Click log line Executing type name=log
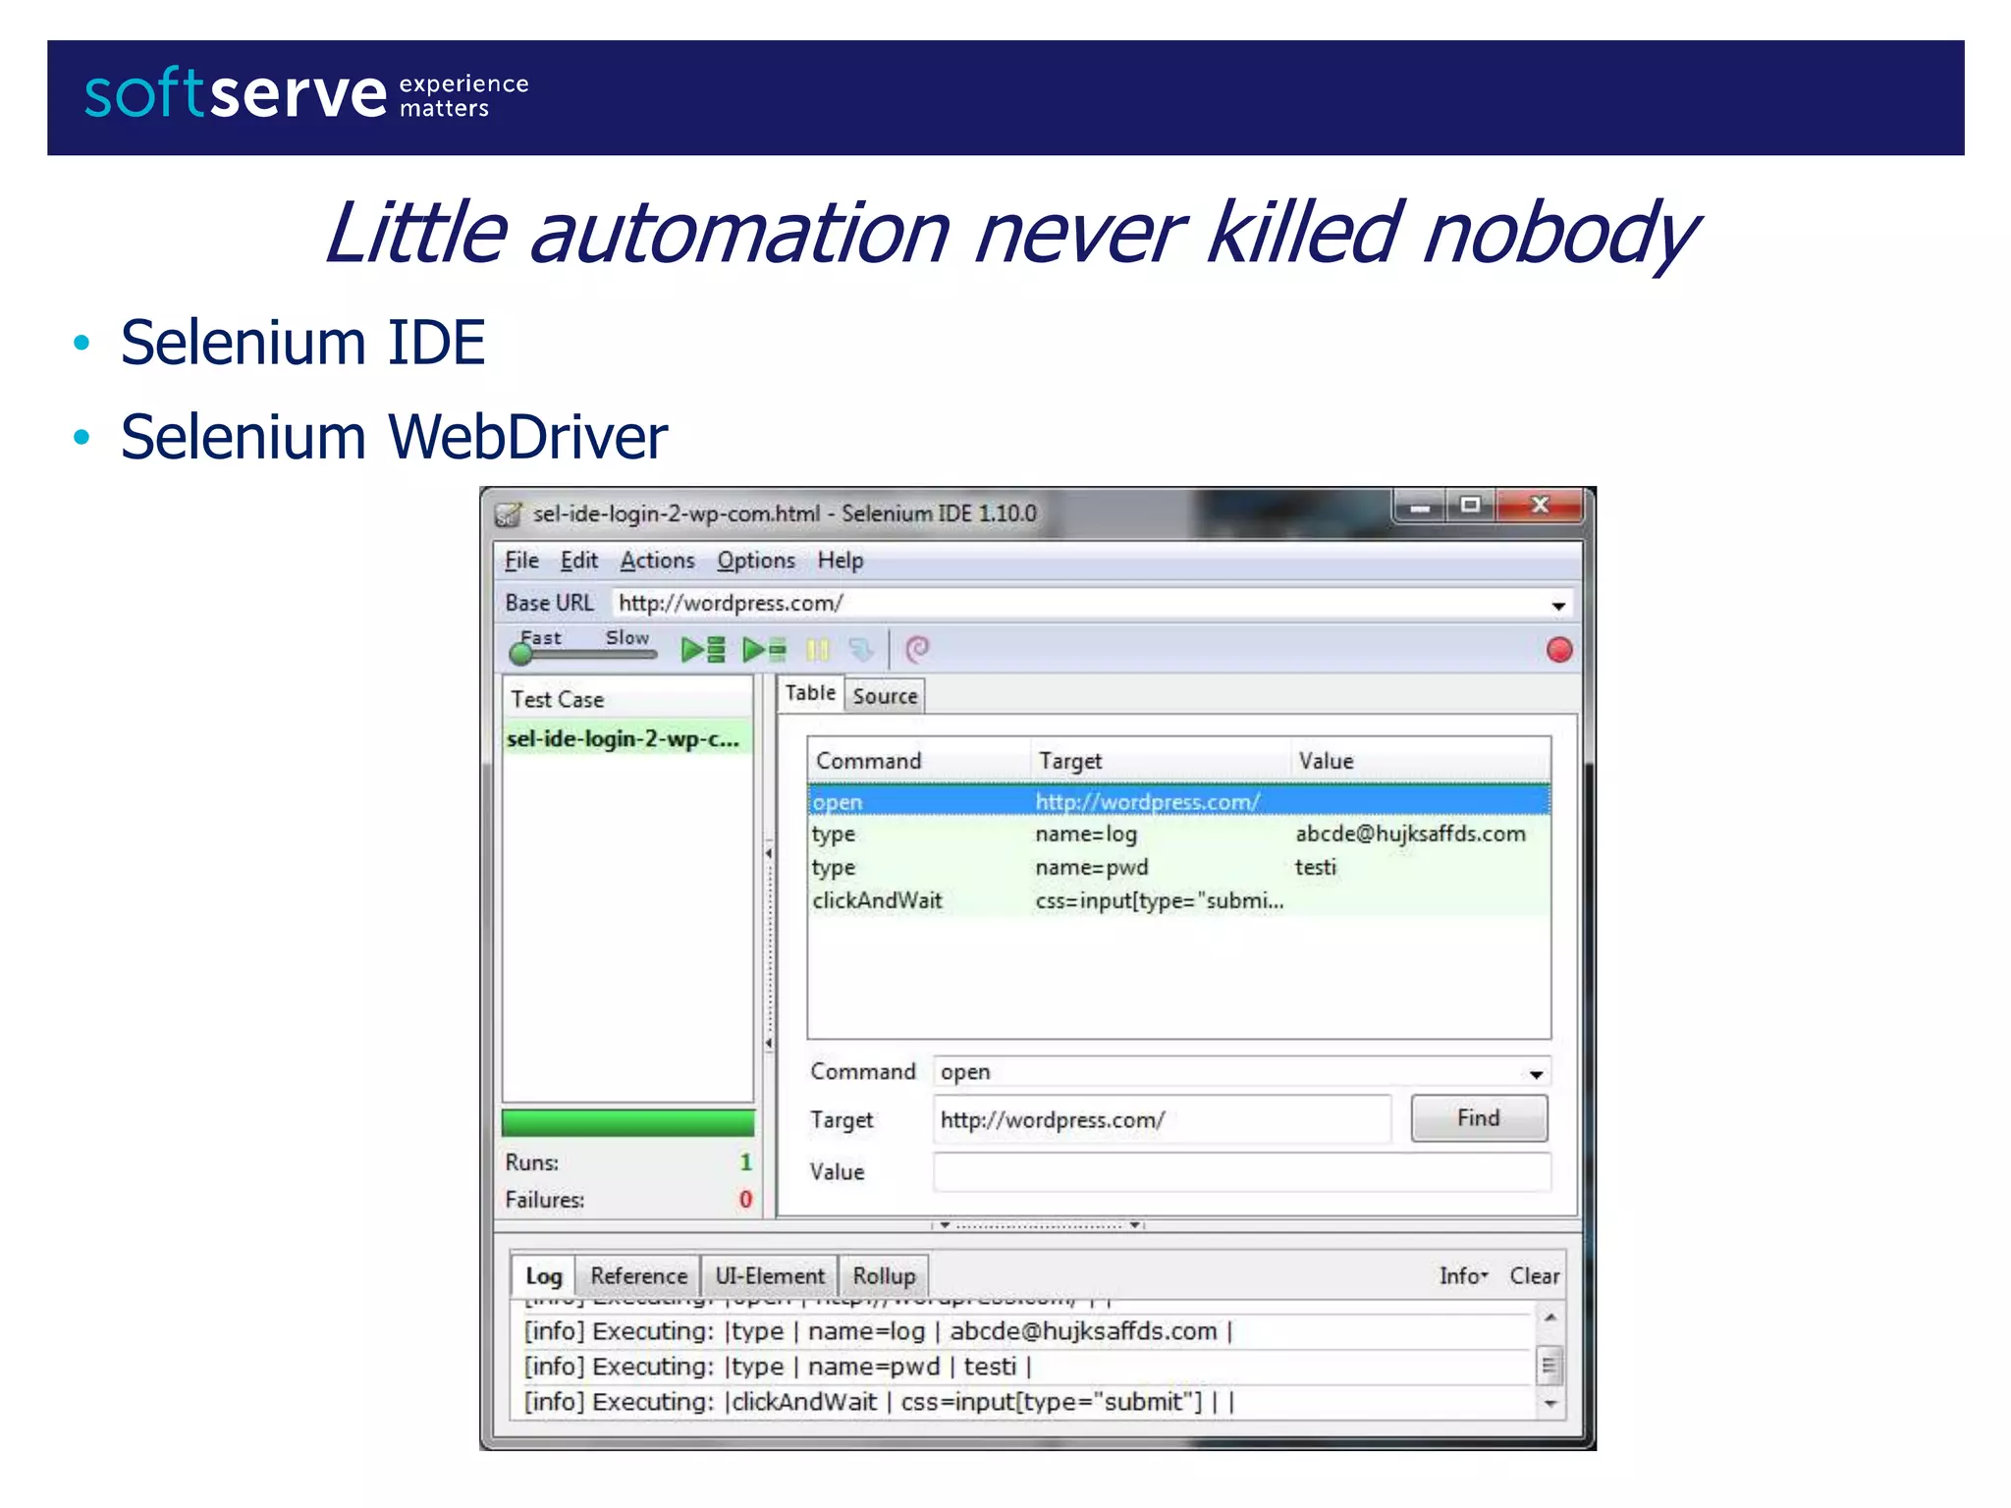Screen dimensions: 2011x1508 [x=878, y=1331]
